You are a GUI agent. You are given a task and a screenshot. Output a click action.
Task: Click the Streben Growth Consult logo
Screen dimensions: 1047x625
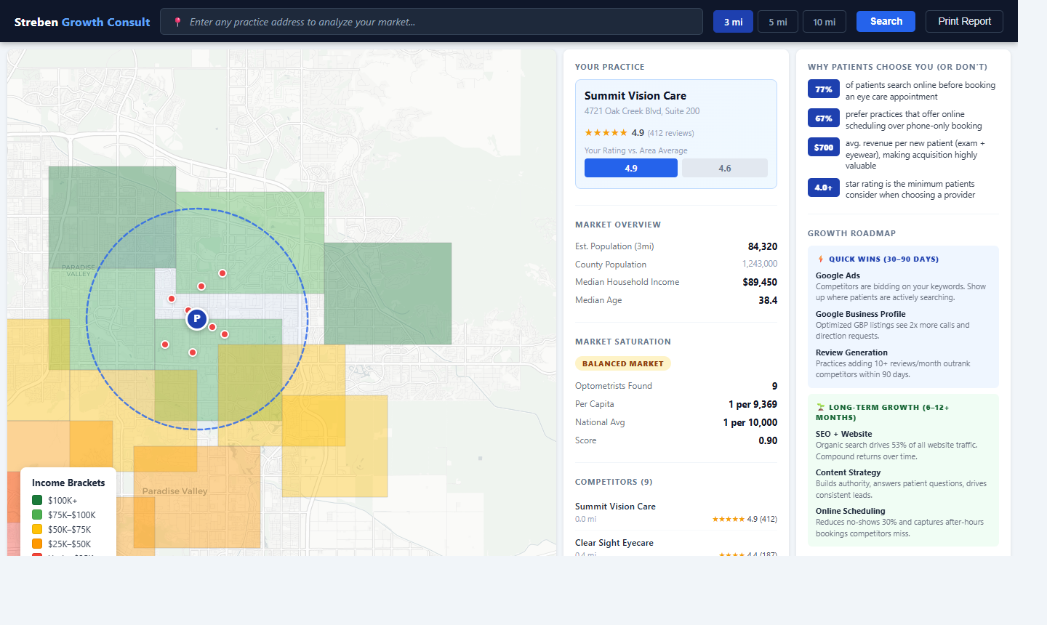click(x=82, y=21)
